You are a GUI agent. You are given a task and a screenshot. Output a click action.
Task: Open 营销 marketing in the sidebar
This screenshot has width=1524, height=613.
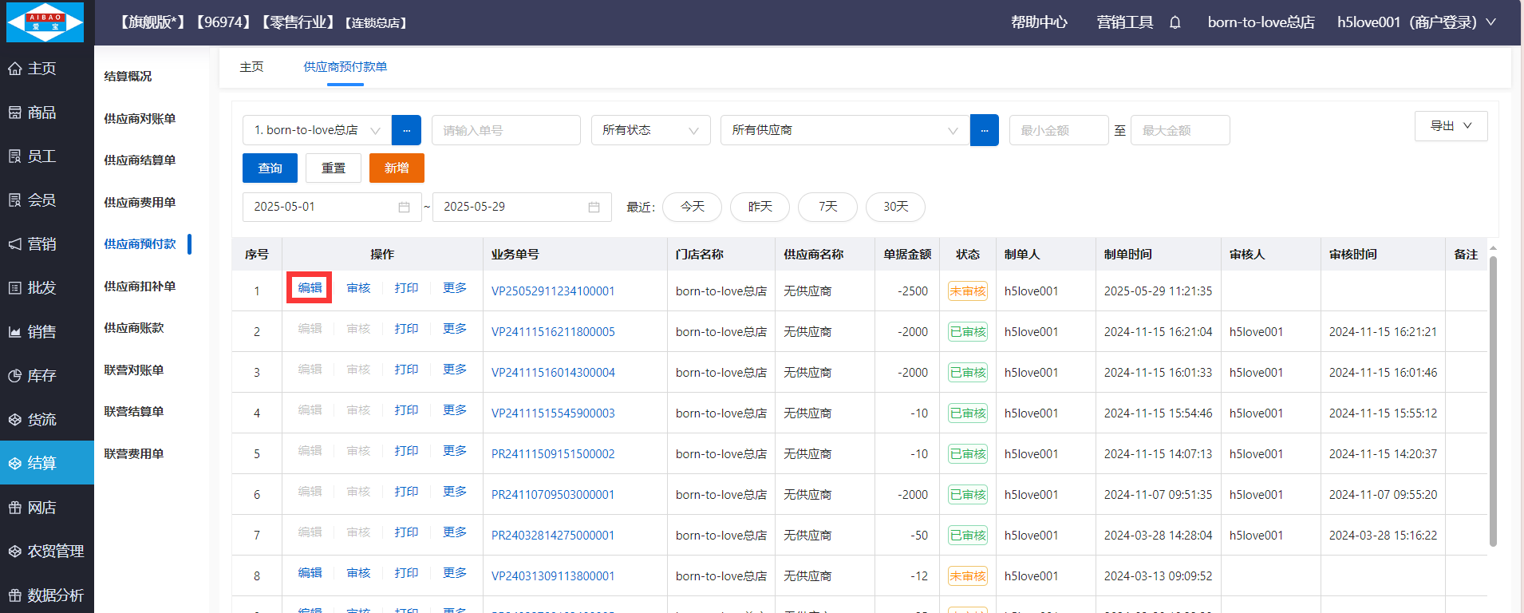click(x=41, y=243)
